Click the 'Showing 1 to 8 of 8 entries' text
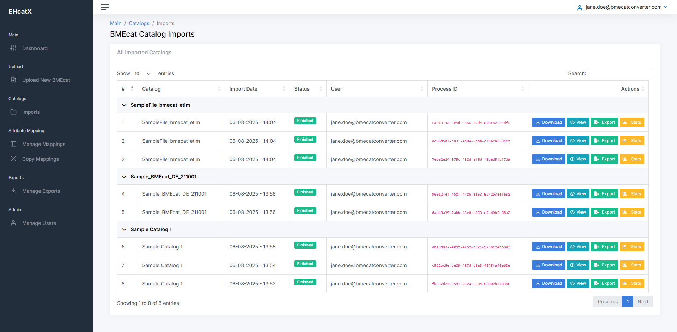Screen dimensions: 677x332 pyautogui.click(x=148, y=303)
